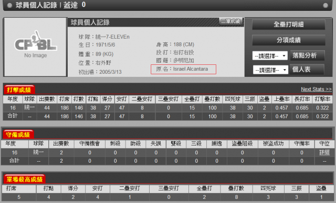
Task: Click the CPBL No Image player photo
Action: 35,47
